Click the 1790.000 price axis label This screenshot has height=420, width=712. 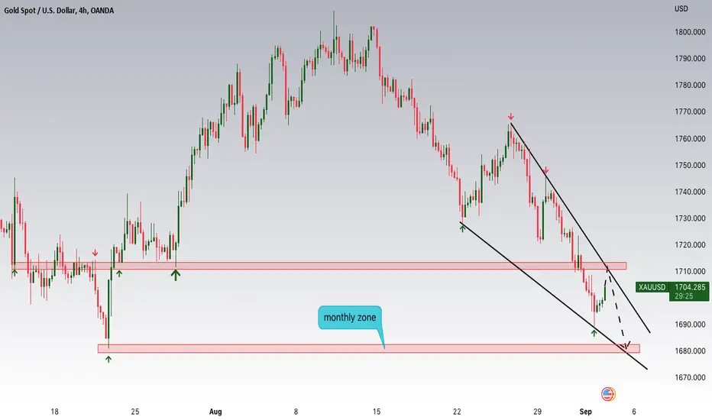(690, 59)
